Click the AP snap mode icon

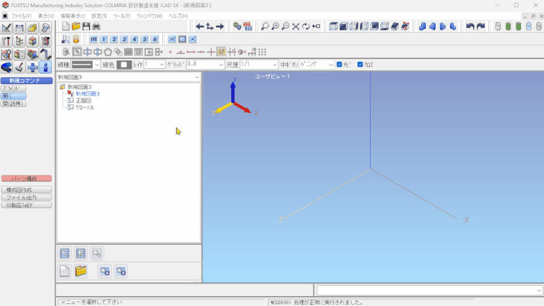pos(221,52)
